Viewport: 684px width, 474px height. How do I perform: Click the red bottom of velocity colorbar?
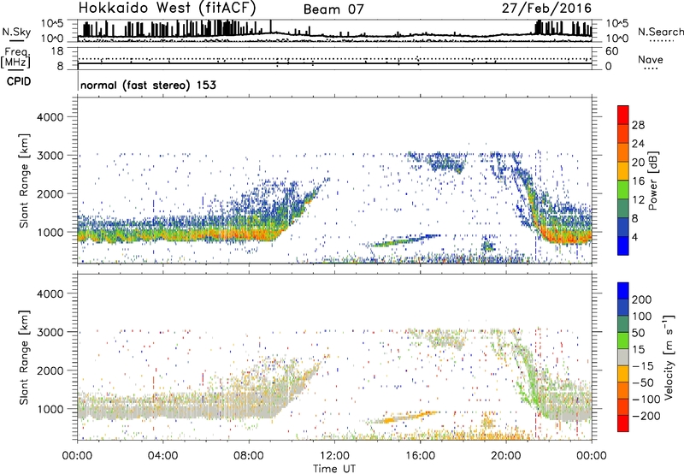[623, 424]
